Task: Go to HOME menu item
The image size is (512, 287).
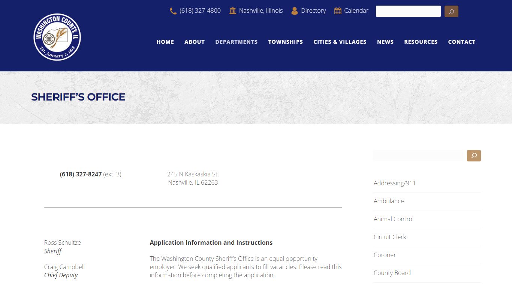Action: click(x=165, y=42)
